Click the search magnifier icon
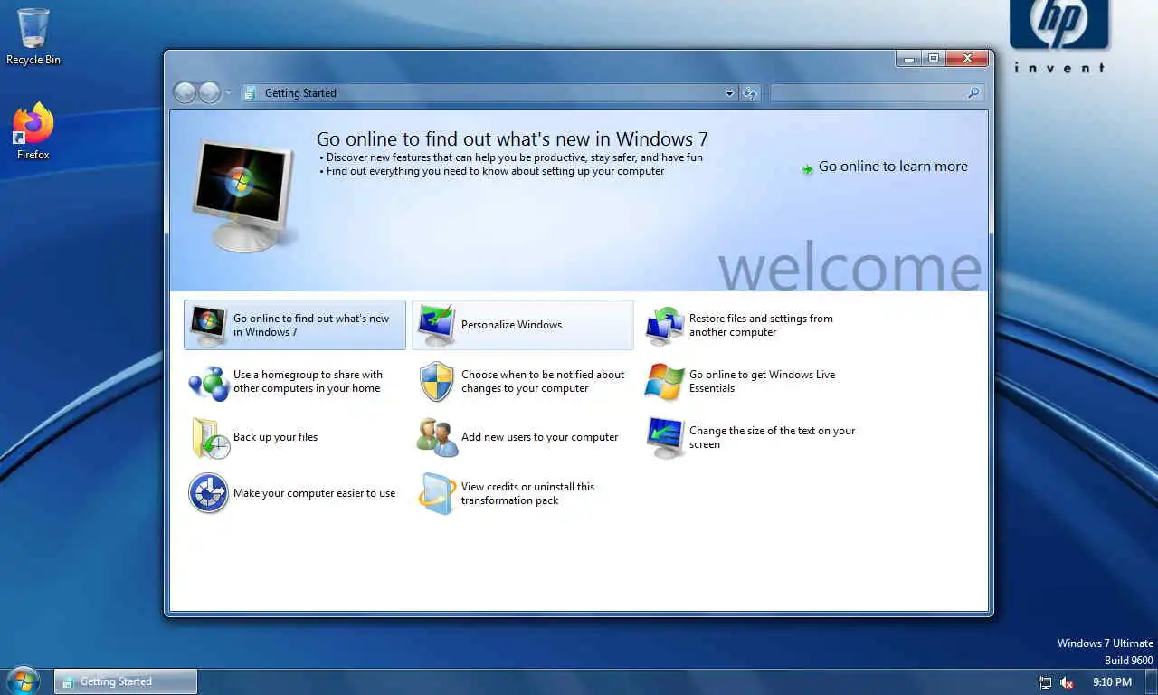 [973, 92]
